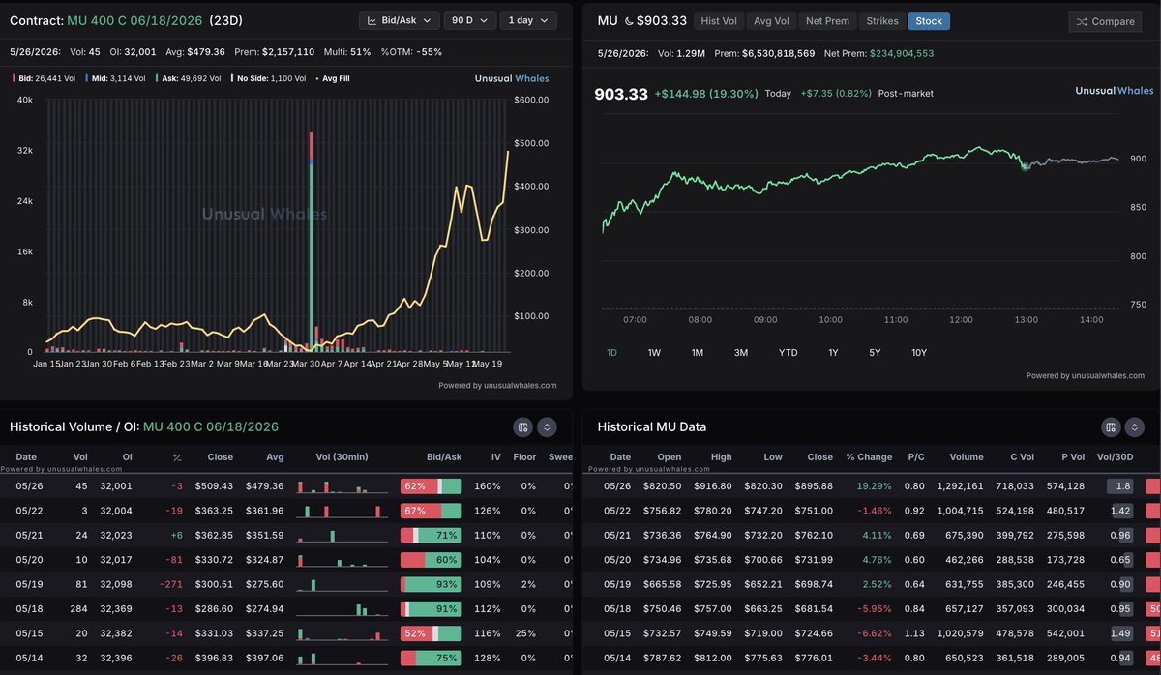This screenshot has width=1161, height=675.
Task: Click the 160% IV cell for 05/26
Action: 487,486
